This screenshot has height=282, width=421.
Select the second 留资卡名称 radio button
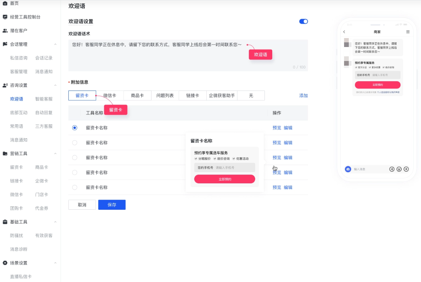click(74, 143)
